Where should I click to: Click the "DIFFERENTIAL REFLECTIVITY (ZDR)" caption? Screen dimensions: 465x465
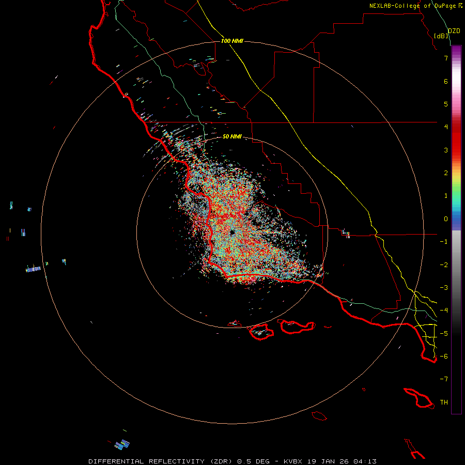point(161,461)
